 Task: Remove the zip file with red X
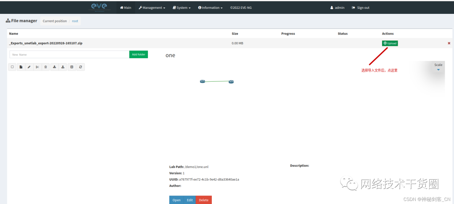coord(449,43)
